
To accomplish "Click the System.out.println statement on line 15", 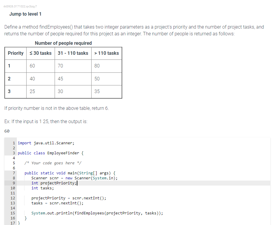I will point(97,213).
